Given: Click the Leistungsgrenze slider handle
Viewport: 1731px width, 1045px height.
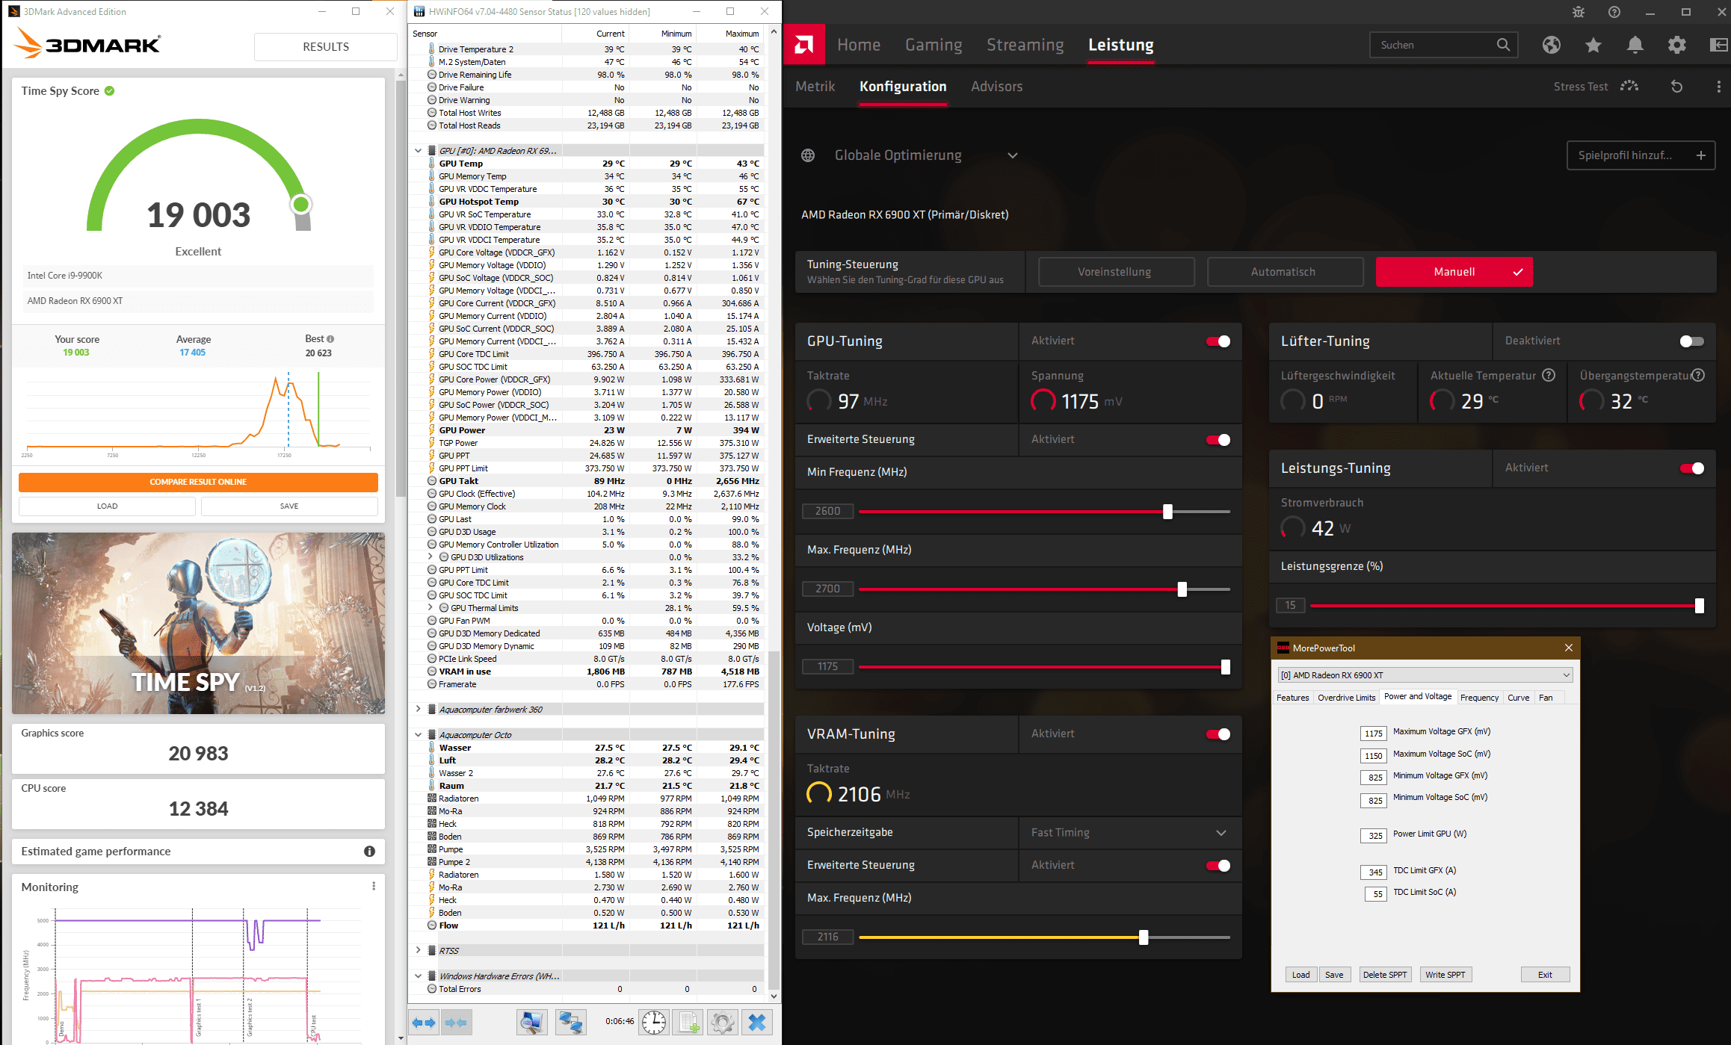Looking at the screenshot, I should 1699,606.
